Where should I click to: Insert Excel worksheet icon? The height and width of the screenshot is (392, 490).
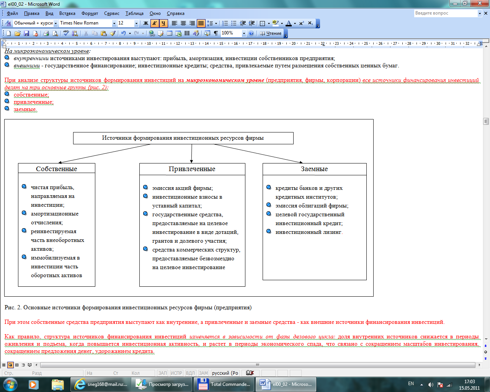coord(178,33)
